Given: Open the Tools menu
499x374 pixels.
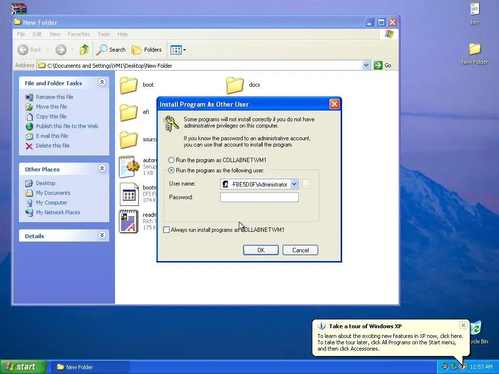Looking at the screenshot, I should (x=103, y=34).
